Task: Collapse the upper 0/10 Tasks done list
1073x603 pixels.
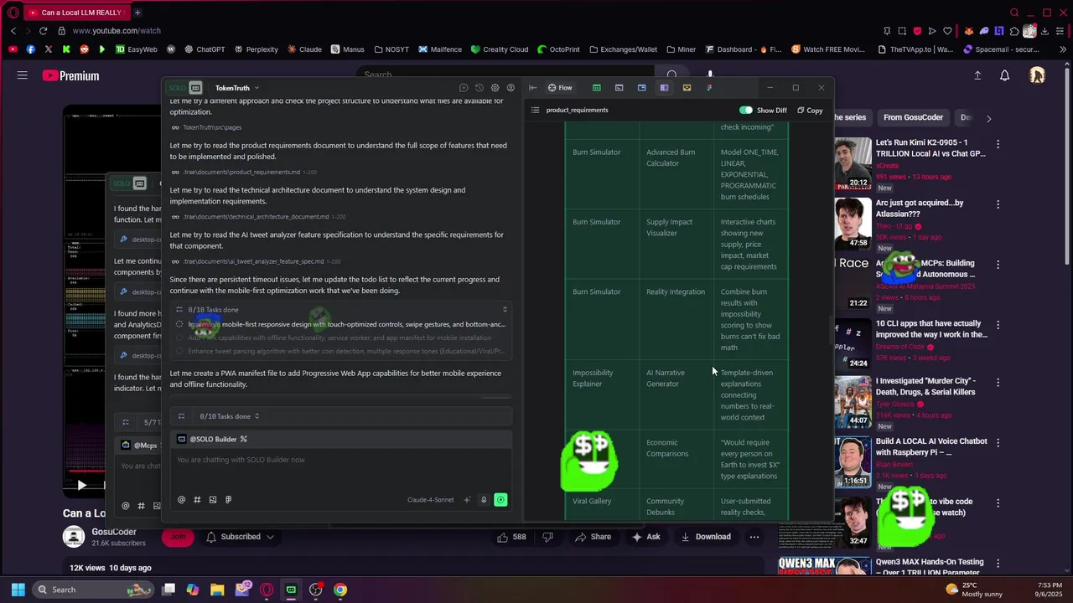Action: (505, 310)
